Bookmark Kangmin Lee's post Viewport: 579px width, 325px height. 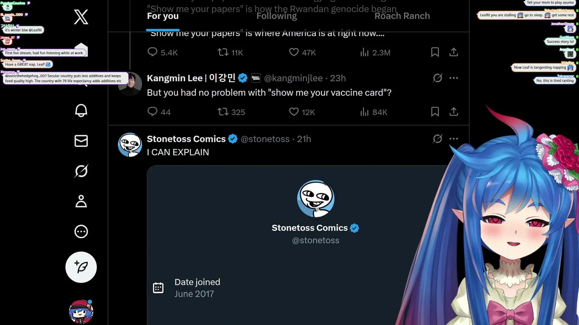pos(435,111)
